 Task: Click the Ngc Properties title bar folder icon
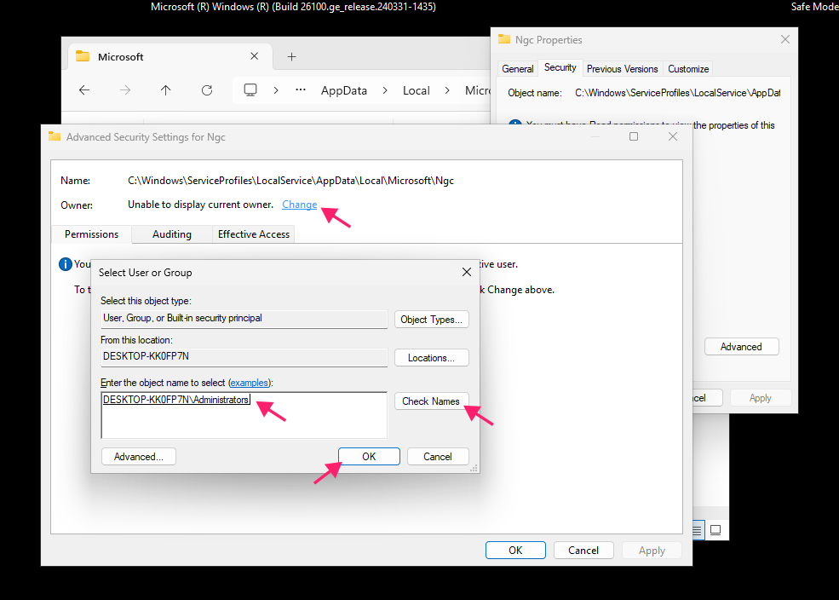(x=504, y=39)
